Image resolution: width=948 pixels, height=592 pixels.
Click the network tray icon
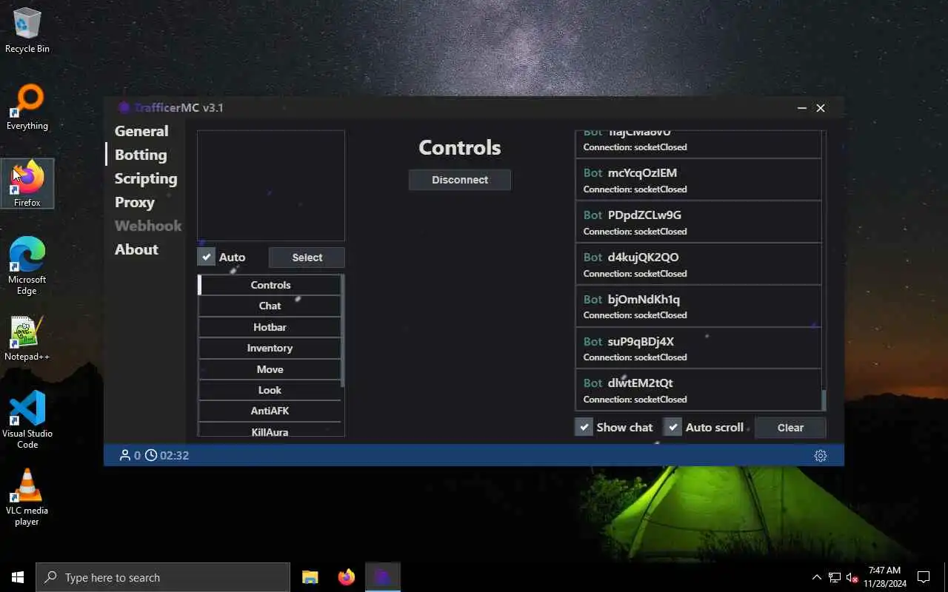tap(834, 577)
